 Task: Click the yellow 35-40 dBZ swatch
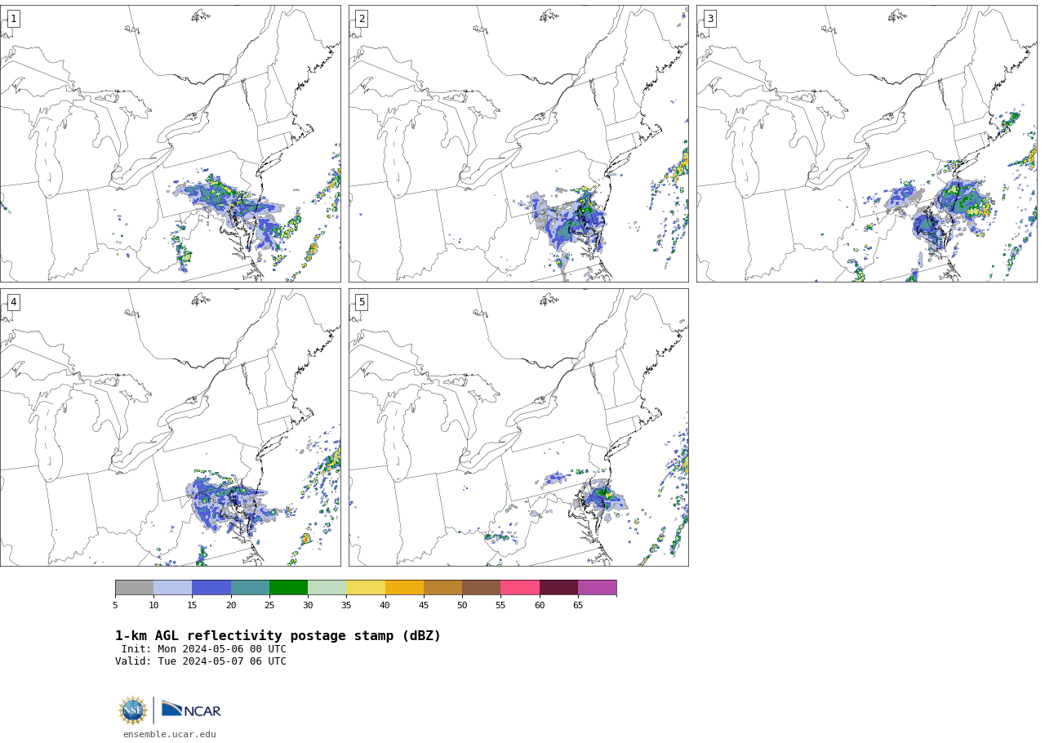[366, 588]
